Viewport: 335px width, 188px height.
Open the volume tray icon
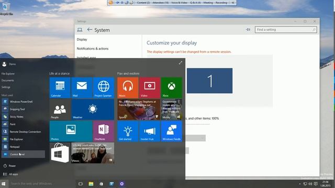coord(310,184)
